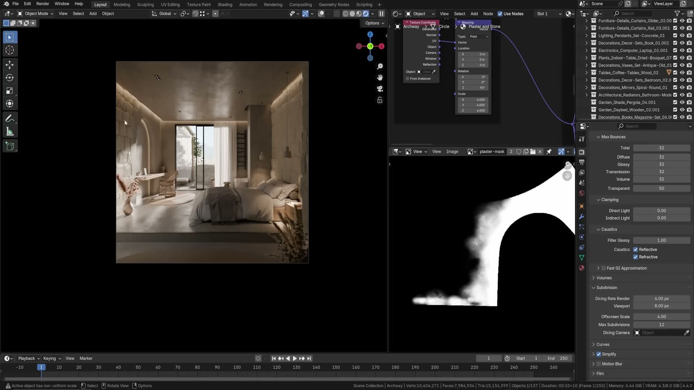Open the timeline Playback popover
This screenshot has width=694, height=390.
pos(29,359)
